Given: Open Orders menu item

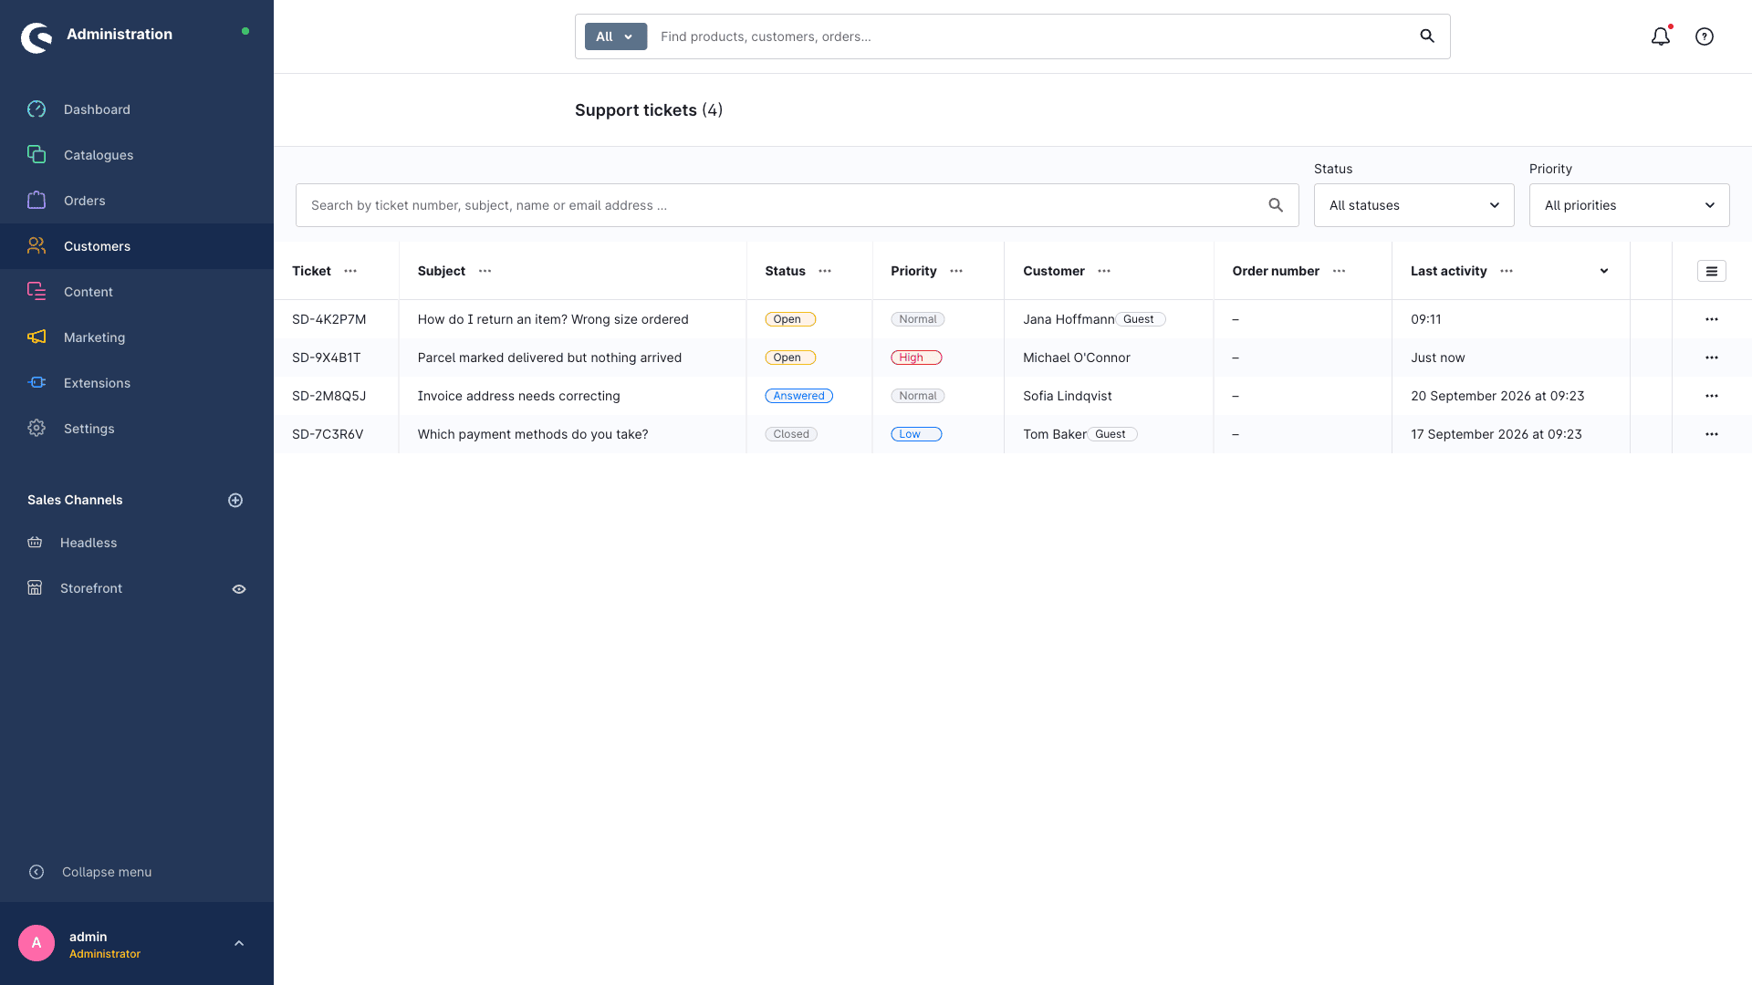Looking at the screenshot, I should pos(137,201).
